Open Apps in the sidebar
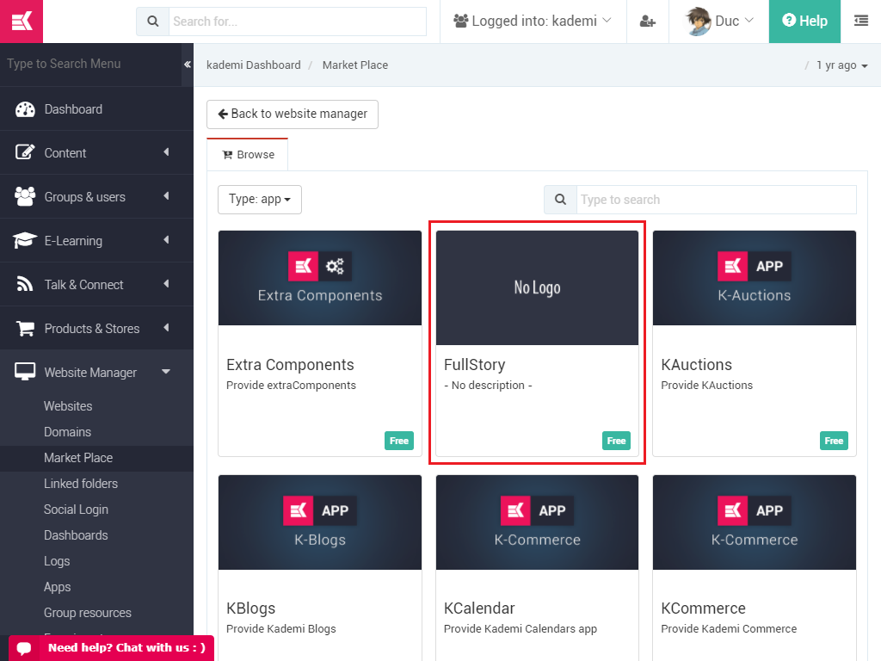The height and width of the screenshot is (661, 881). [x=58, y=587]
